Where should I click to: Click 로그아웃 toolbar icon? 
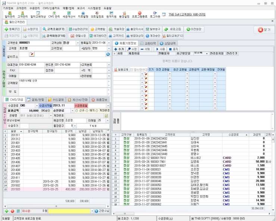155,15
